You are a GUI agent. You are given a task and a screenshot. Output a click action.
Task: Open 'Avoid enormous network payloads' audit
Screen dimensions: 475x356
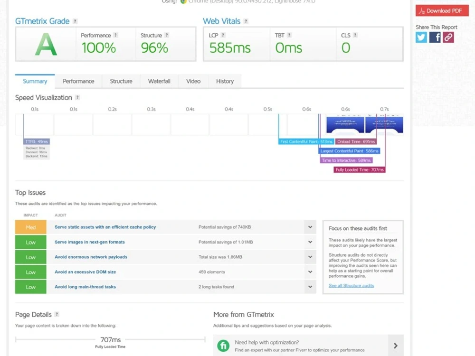click(91, 257)
